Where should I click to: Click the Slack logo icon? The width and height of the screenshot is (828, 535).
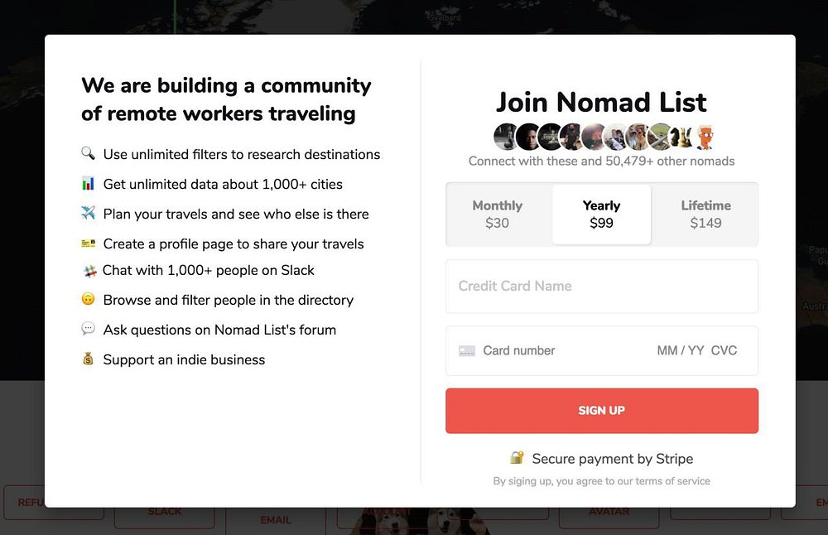point(91,271)
